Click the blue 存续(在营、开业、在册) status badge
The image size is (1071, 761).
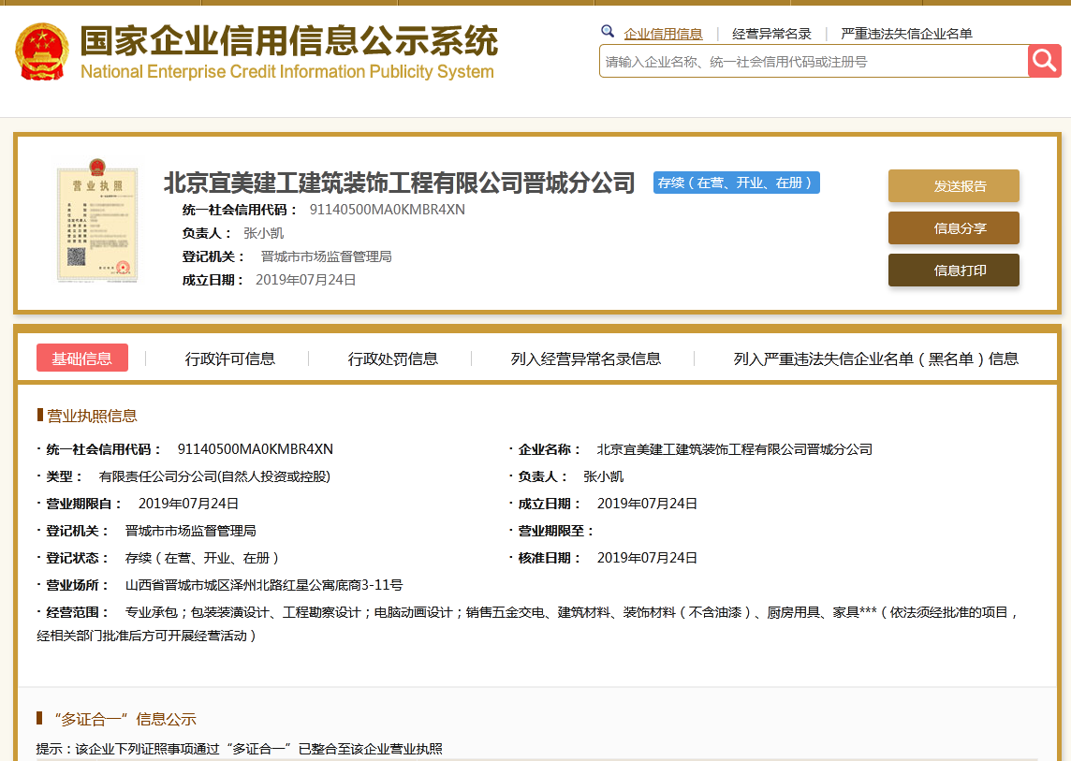(736, 183)
